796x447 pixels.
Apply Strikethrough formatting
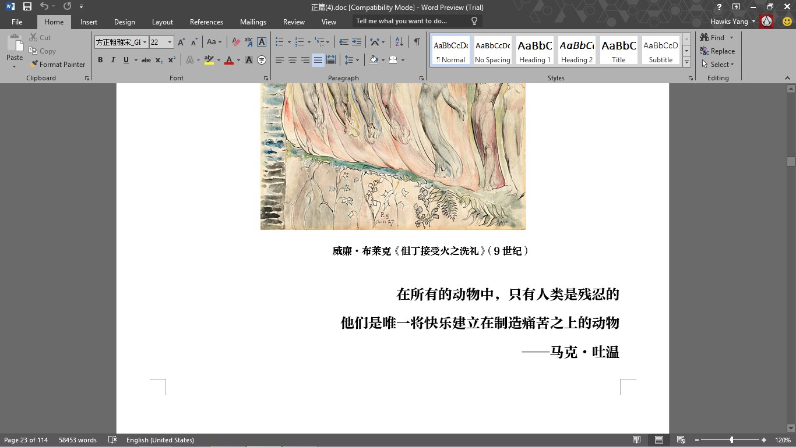146,60
